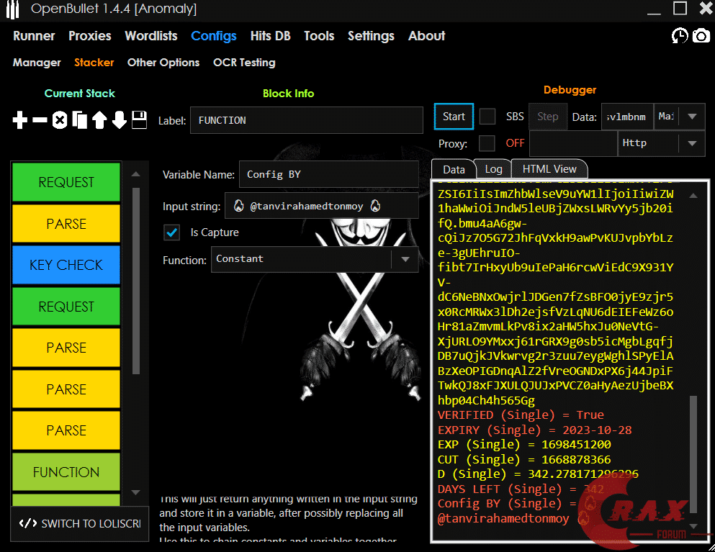This screenshot has height=552, width=715.
Task: Click the plus icon to add block
Action: pyautogui.click(x=20, y=120)
